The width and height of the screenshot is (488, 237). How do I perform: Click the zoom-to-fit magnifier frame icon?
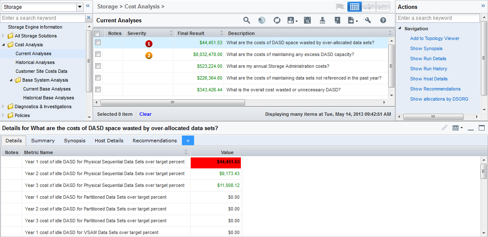[307, 21]
